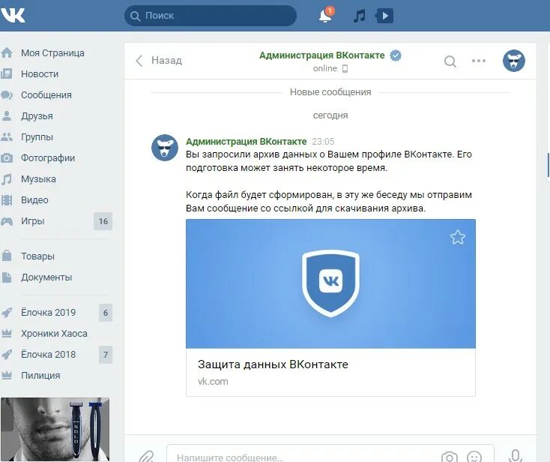This screenshot has height=462, width=550.
Task: Open Защита данных ВКонтакте link title
Action: pyautogui.click(x=273, y=364)
